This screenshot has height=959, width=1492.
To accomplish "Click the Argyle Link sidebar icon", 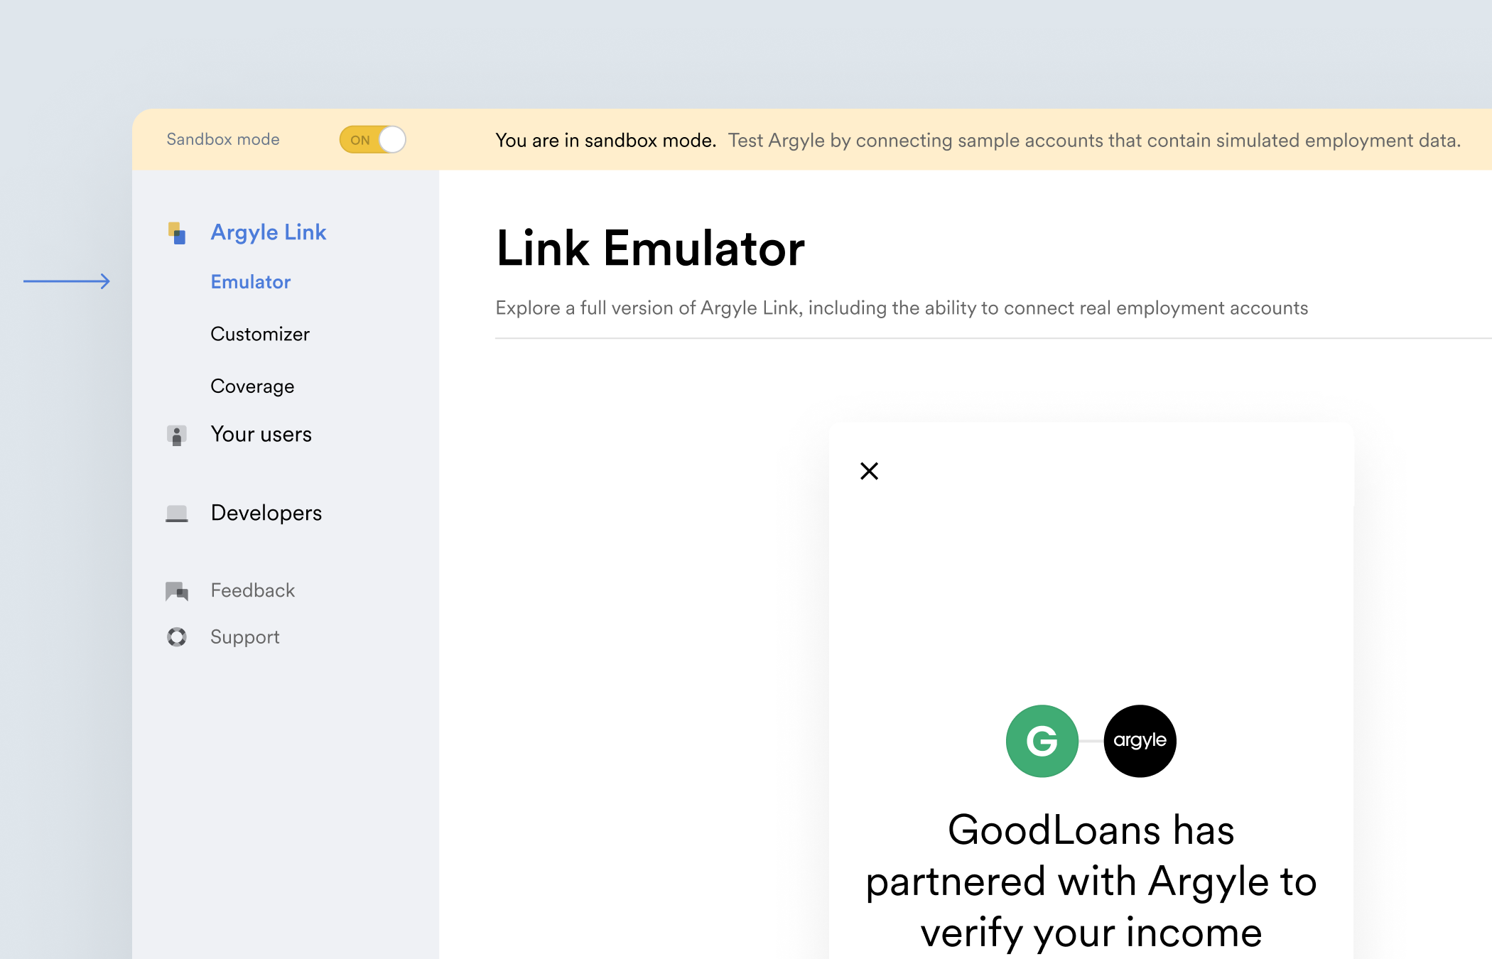I will 177,233.
